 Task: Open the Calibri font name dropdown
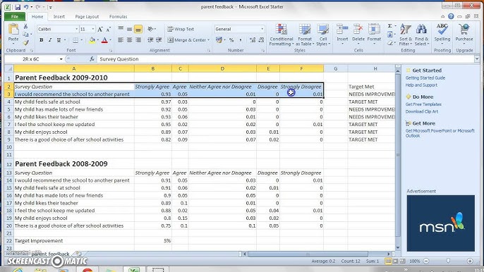click(76, 29)
